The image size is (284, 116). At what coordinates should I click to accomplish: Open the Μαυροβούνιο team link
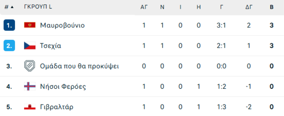(62, 25)
